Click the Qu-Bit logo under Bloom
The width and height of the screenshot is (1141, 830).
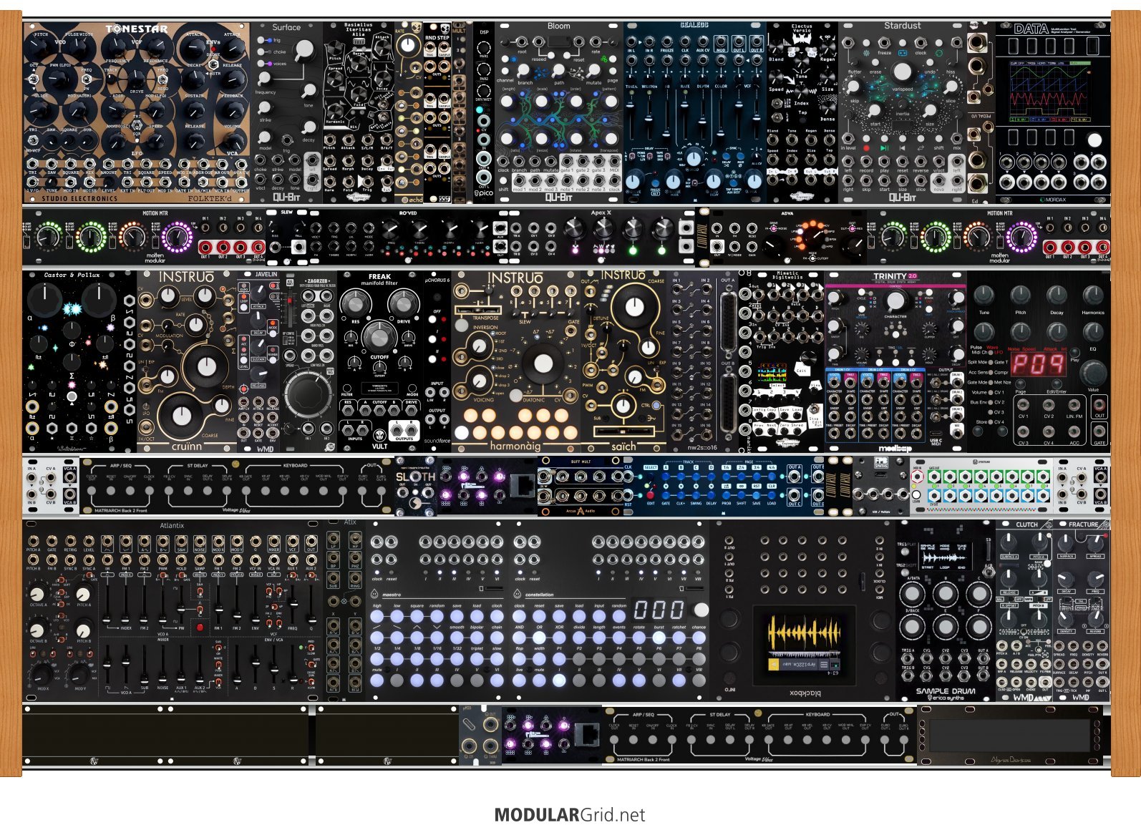[x=558, y=197]
